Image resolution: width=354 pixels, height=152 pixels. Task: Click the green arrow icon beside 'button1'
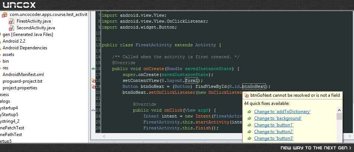click(249, 125)
